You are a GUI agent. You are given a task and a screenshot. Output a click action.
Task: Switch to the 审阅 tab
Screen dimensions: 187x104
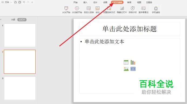tap(129, 2)
